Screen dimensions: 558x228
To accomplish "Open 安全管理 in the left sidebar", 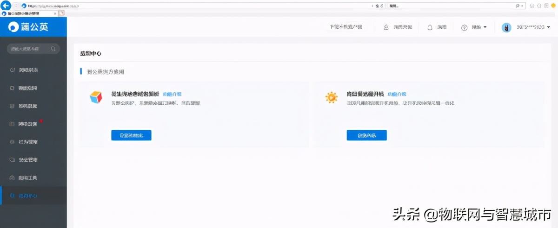I will (33, 160).
